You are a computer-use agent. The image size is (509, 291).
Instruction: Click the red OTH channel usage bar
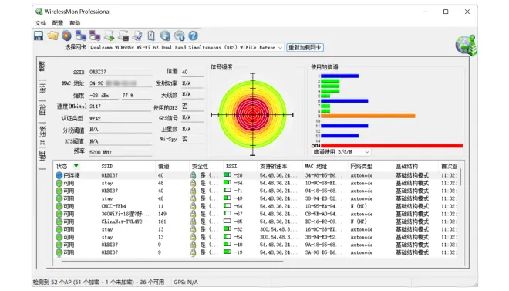(392, 146)
